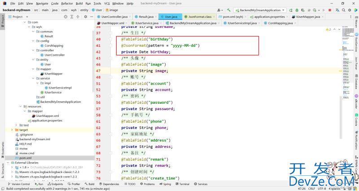This screenshot has height=191, width=359.
Task: Open the editor tabs overflow three-dot menu
Action: pos(350,17)
